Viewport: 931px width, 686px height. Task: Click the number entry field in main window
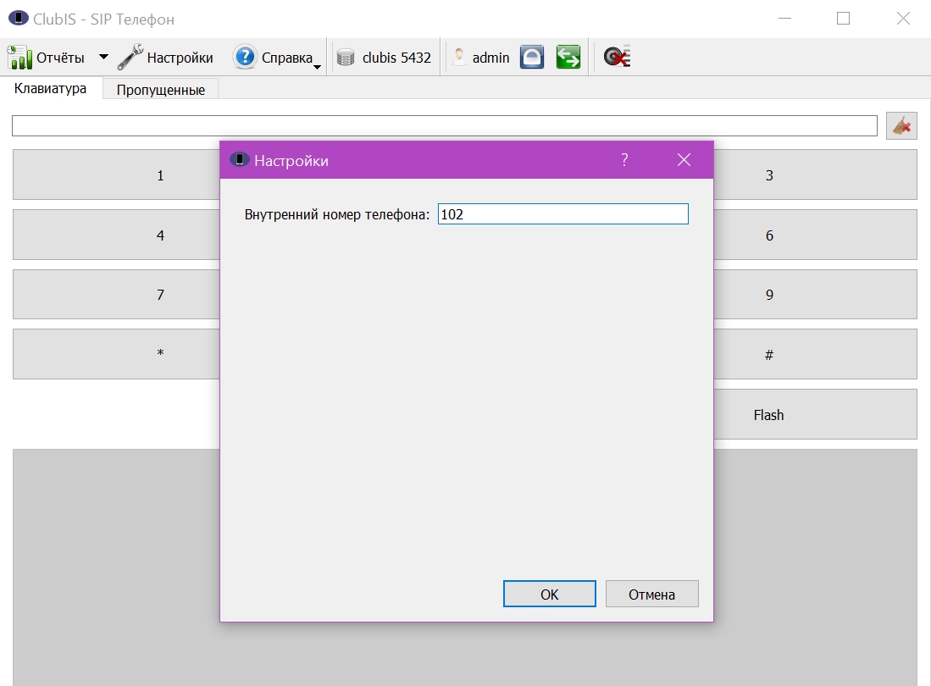pyautogui.click(x=445, y=126)
